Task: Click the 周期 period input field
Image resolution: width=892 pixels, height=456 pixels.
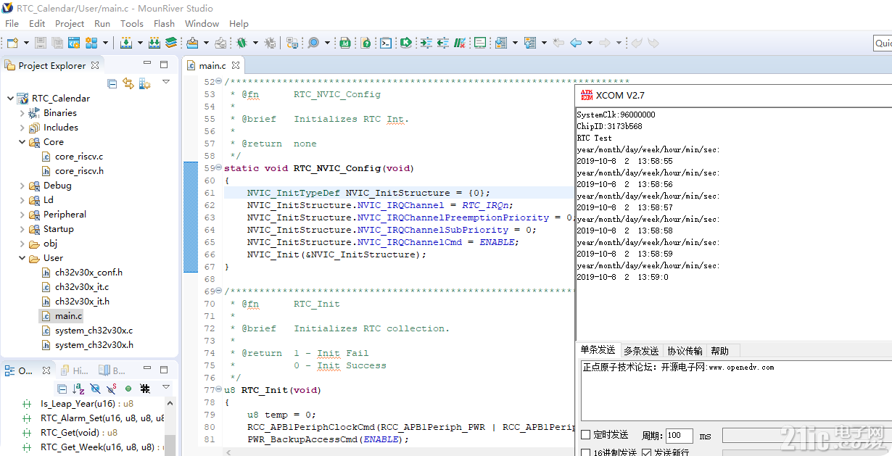Action: (x=679, y=436)
